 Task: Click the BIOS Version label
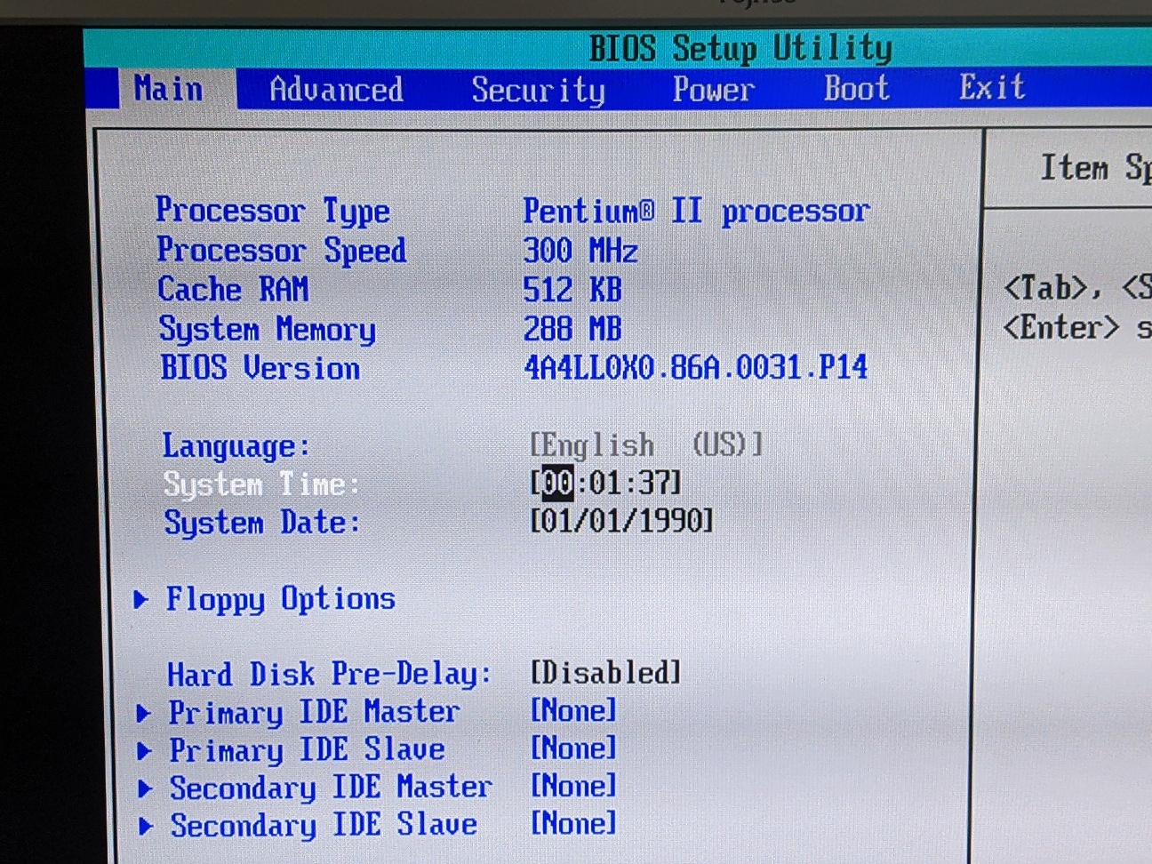pos(260,368)
